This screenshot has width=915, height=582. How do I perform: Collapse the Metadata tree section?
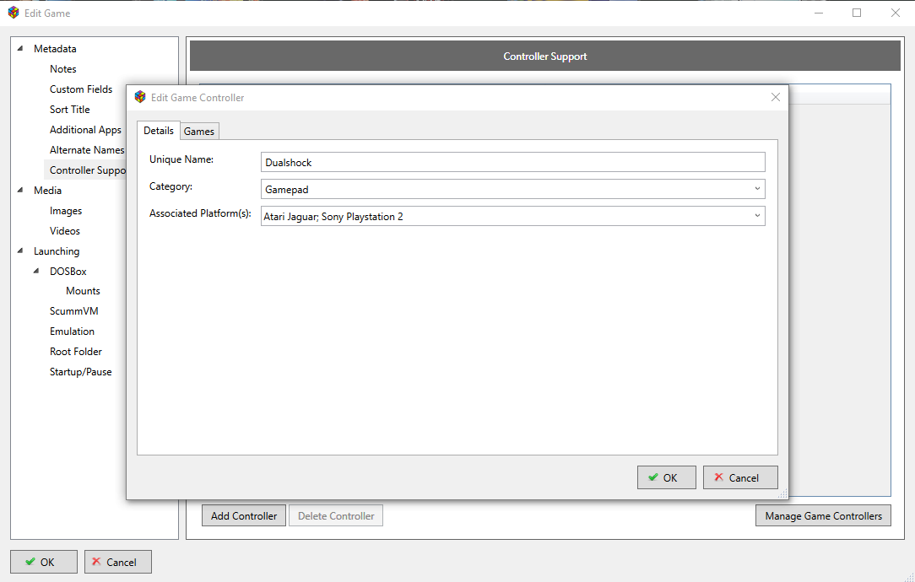coord(20,49)
